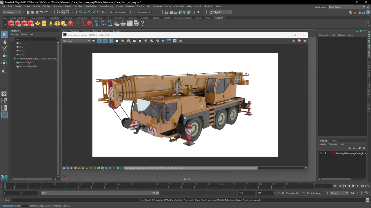
Task: Click the red layer color swatch
Action: (x=334, y=153)
